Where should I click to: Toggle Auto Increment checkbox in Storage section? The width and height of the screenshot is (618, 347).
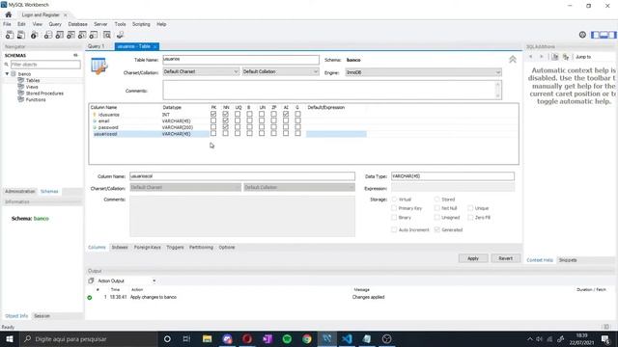(394, 229)
